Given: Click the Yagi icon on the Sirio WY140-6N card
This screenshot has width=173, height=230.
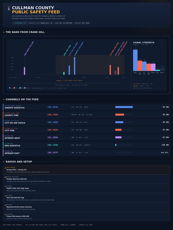Looking at the screenshot, I should (x=5, y=196).
